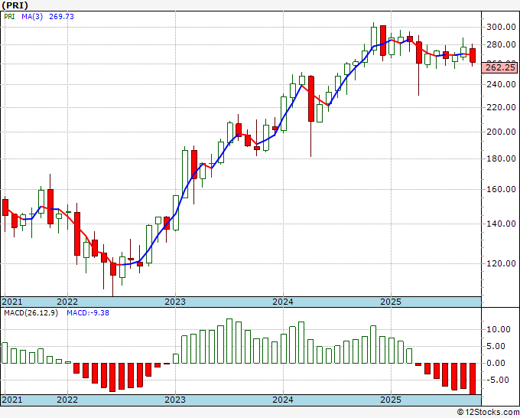This screenshot has width=520, height=418.
Task: Click the 269.73 moving average value
Action: click(61, 17)
